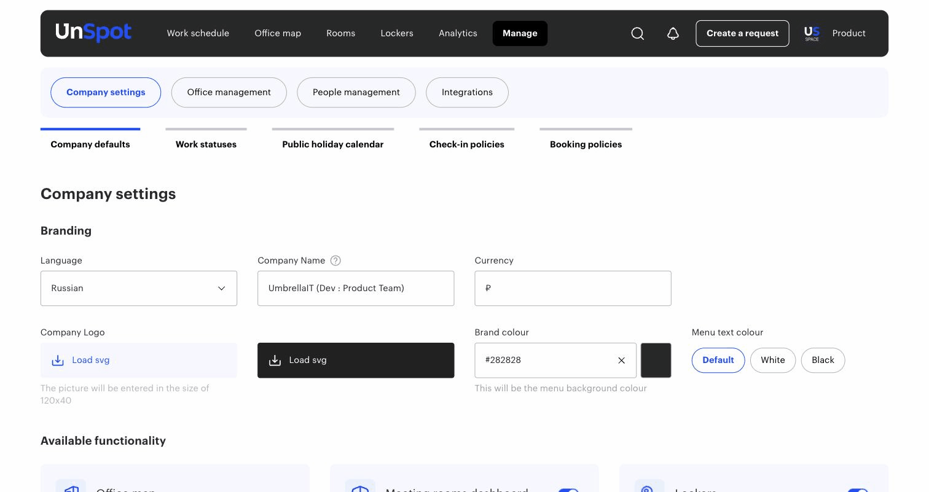Open the Office map page
The image size is (929, 492).
(278, 33)
